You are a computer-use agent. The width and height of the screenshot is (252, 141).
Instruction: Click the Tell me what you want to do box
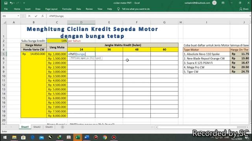click(136, 9)
